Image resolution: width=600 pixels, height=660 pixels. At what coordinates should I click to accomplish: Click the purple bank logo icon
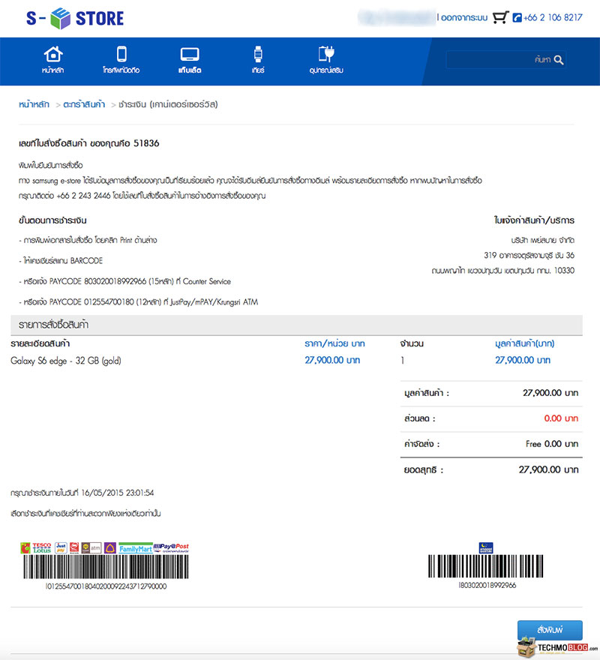coord(110,547)
